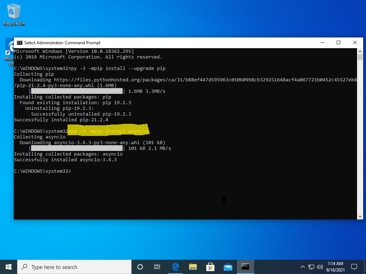Launch Microsoft Edge from the taskbar
The height and width of the screenshot is (274, 366).
point(175,267)
